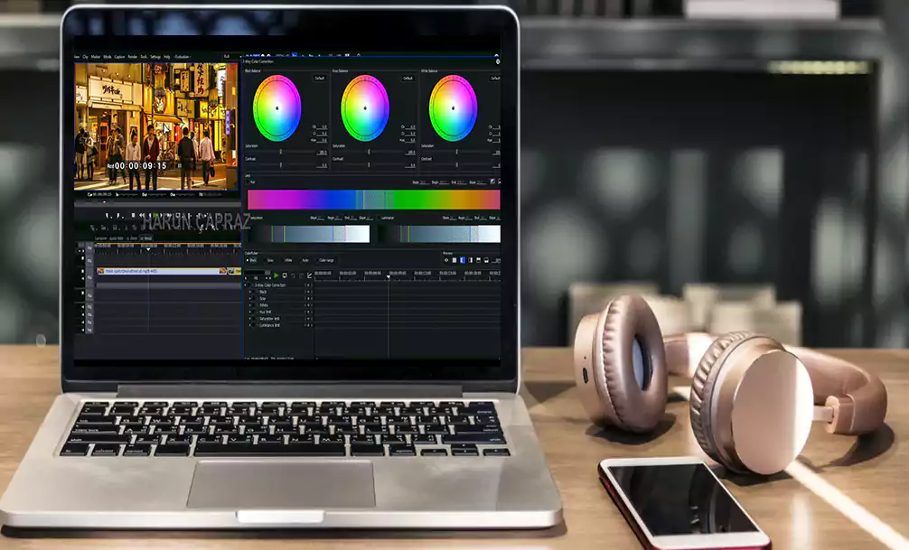
Task: Reset Black Balance with Default button
Action: pyautogui.click(x=319, y=79)
